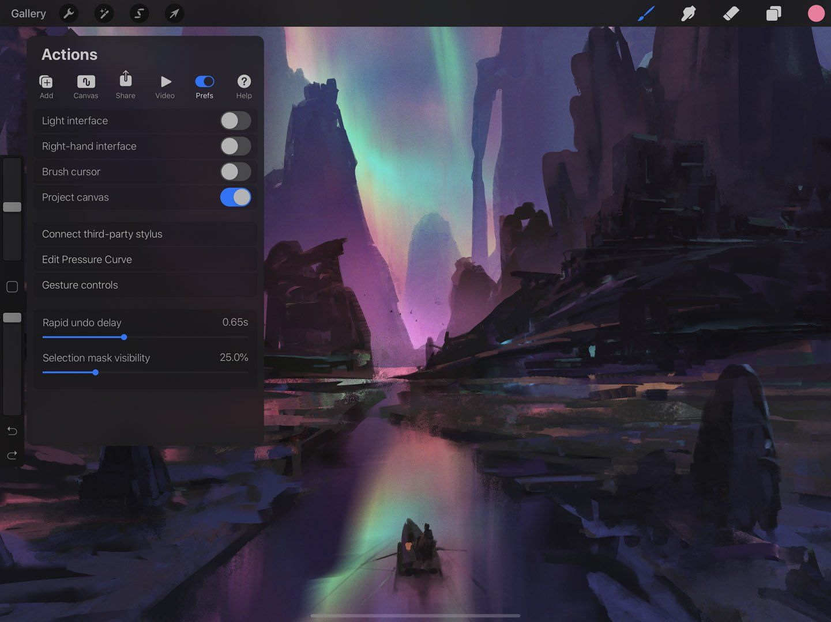Click the Actions wrench icon
This screenshot has height=622, width=831.
pyautogui.click(x=69, y=13)
